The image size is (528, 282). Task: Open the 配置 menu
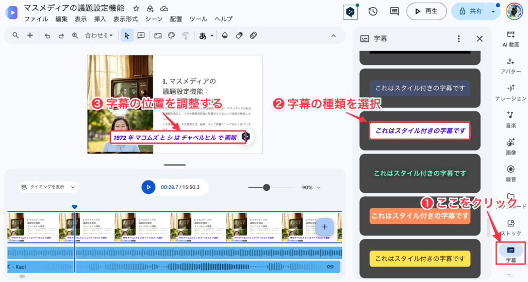176,19
